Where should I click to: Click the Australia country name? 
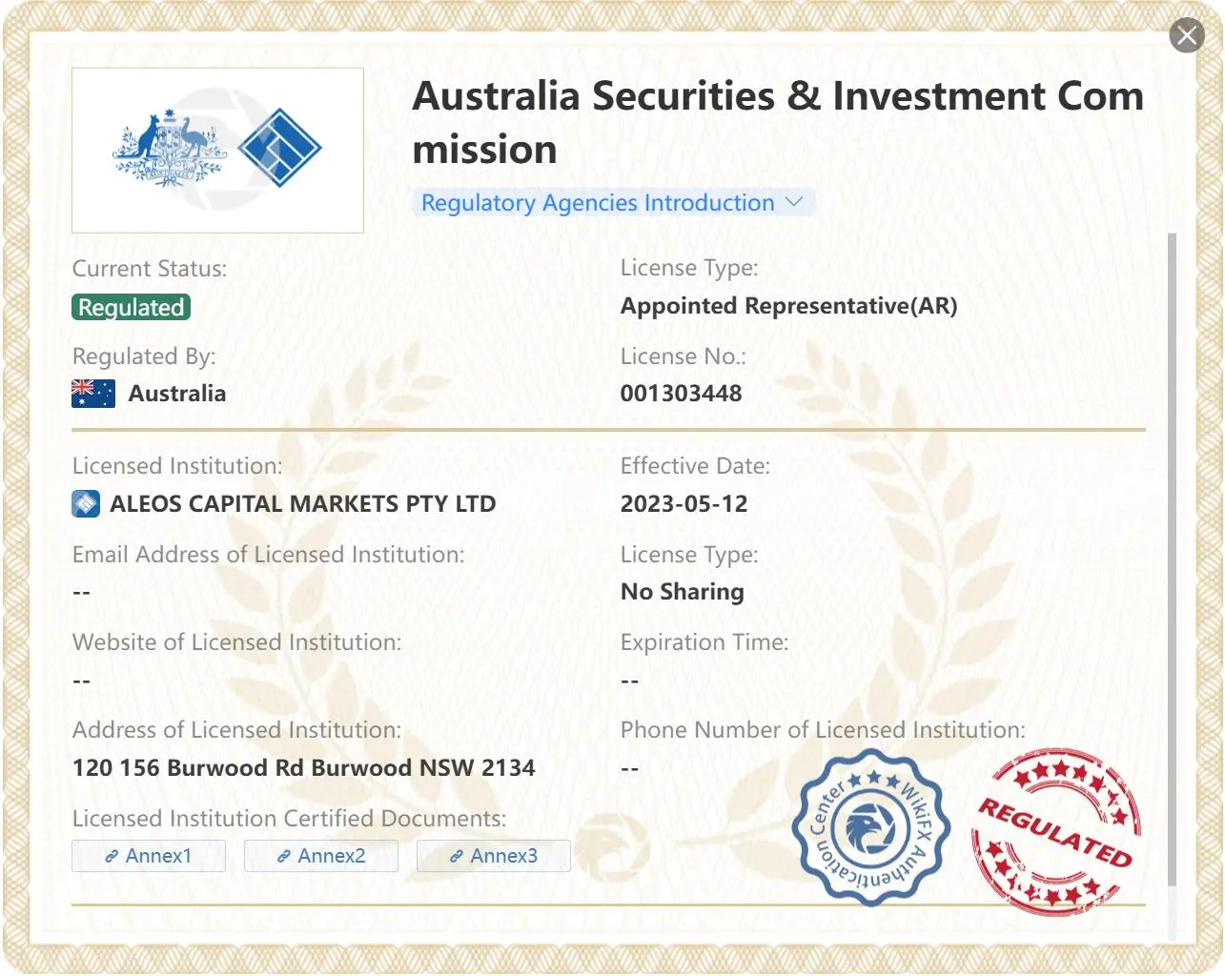pos(177,394)
